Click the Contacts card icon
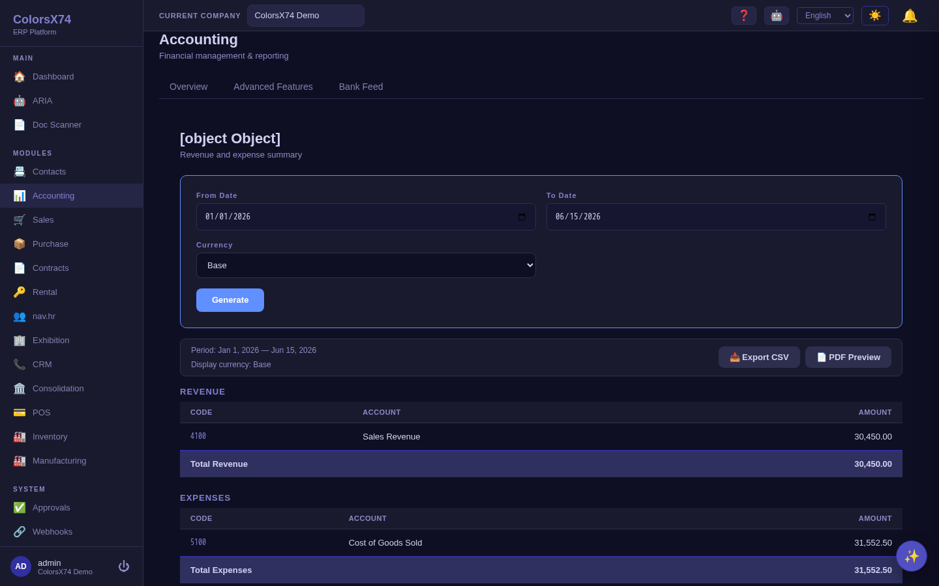The image size is (939, 586). [20, 172]
